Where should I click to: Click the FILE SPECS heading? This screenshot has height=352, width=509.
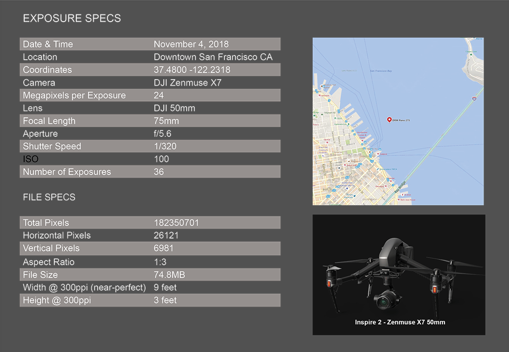click(49, 197)
